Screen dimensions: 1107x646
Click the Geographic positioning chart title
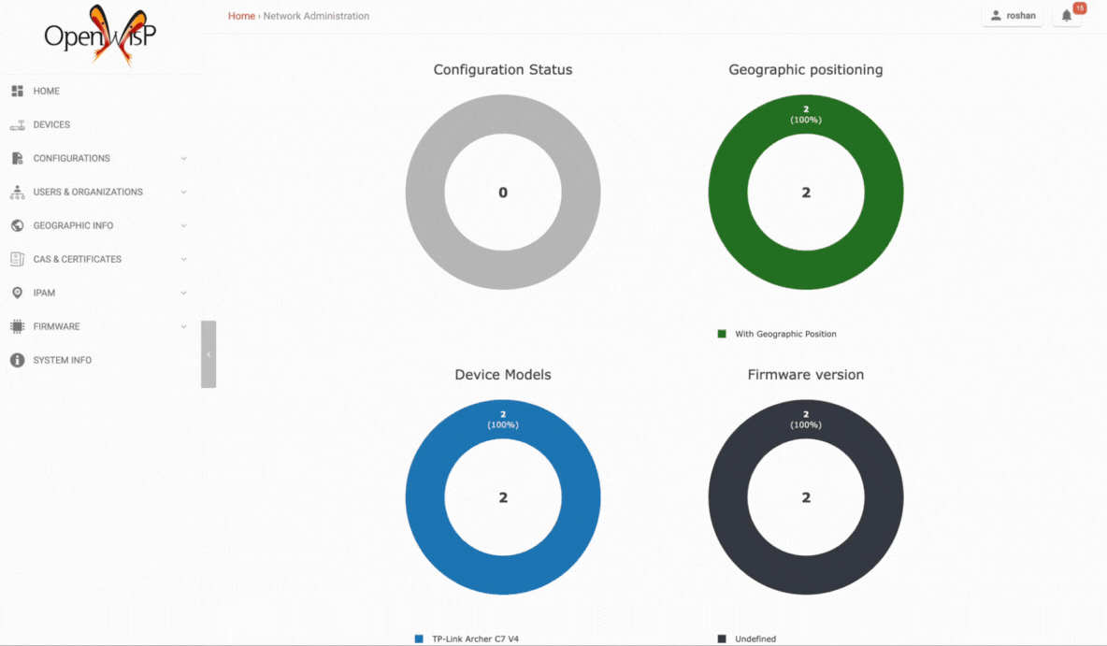[x=806, y=70]
